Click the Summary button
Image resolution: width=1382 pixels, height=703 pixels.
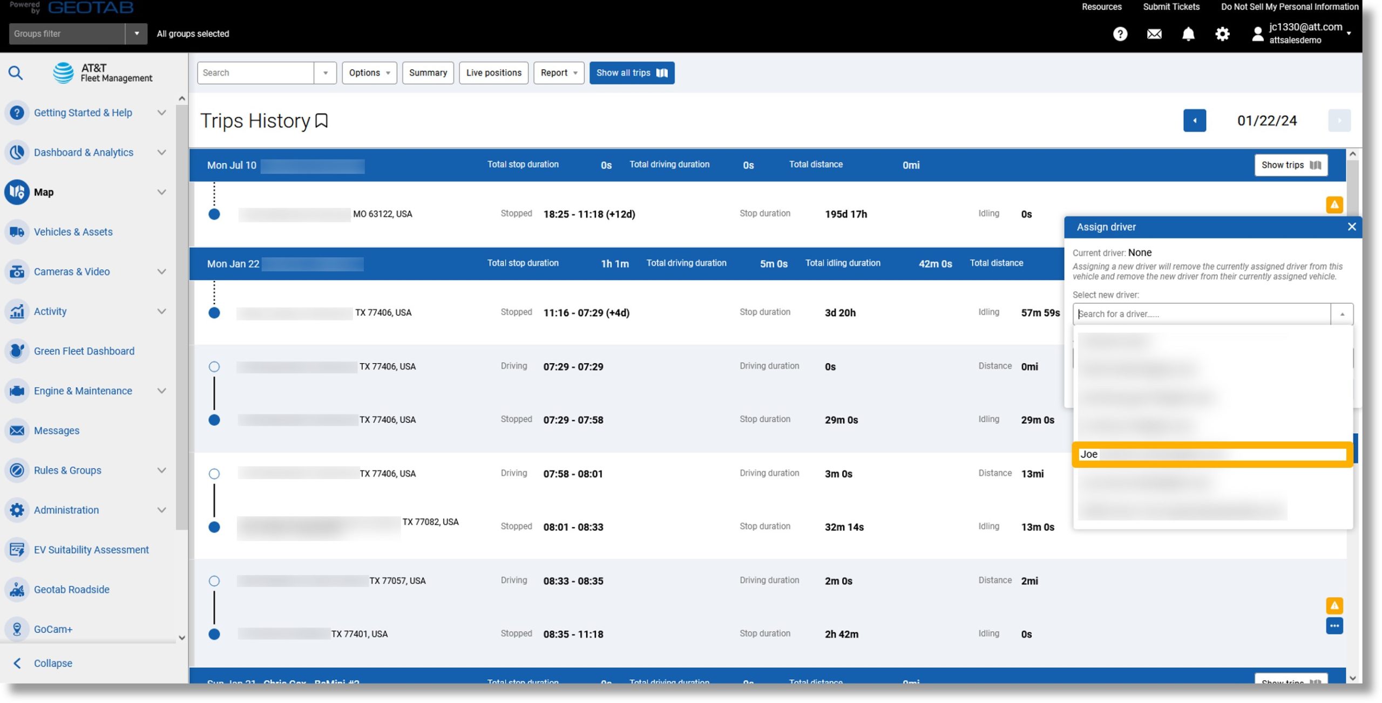[x=428, y=73]
